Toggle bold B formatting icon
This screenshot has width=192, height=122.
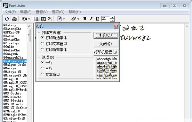[x=85, y=19]
